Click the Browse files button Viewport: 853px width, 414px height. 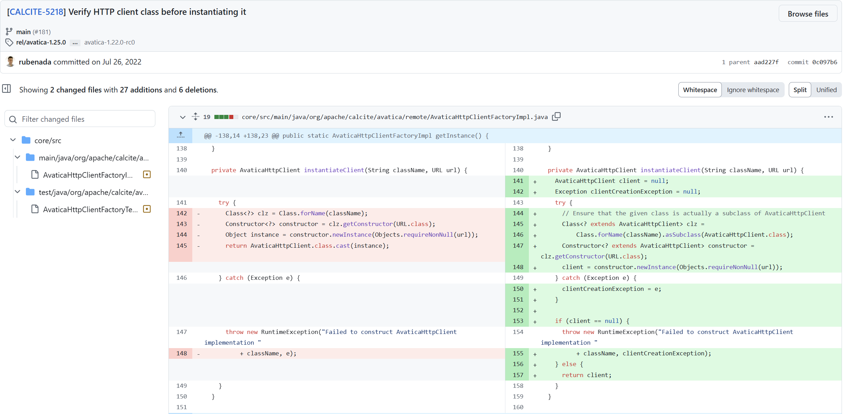tap(808, 14)
